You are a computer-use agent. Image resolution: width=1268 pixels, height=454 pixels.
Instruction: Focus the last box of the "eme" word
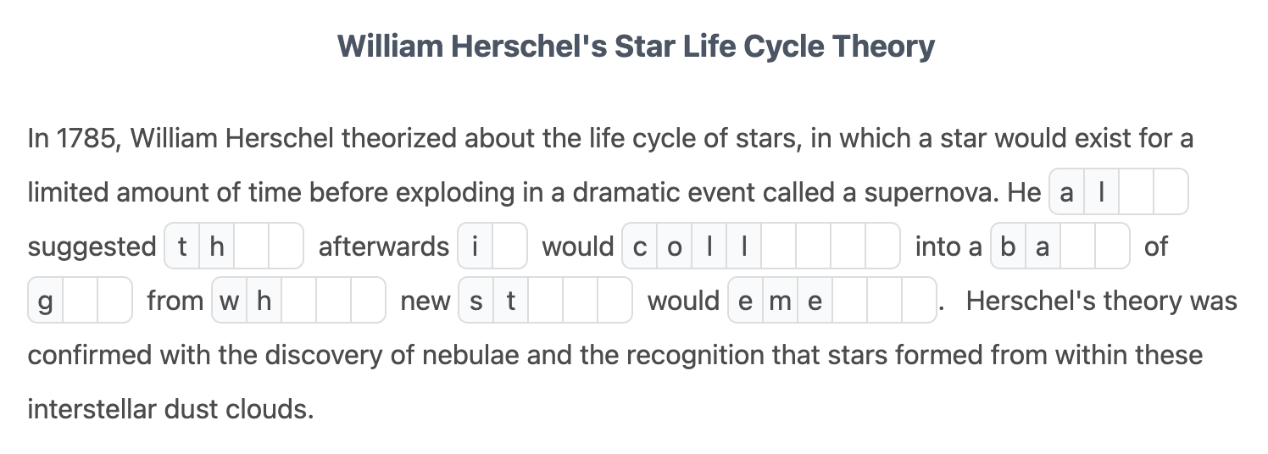click(919, 301)
